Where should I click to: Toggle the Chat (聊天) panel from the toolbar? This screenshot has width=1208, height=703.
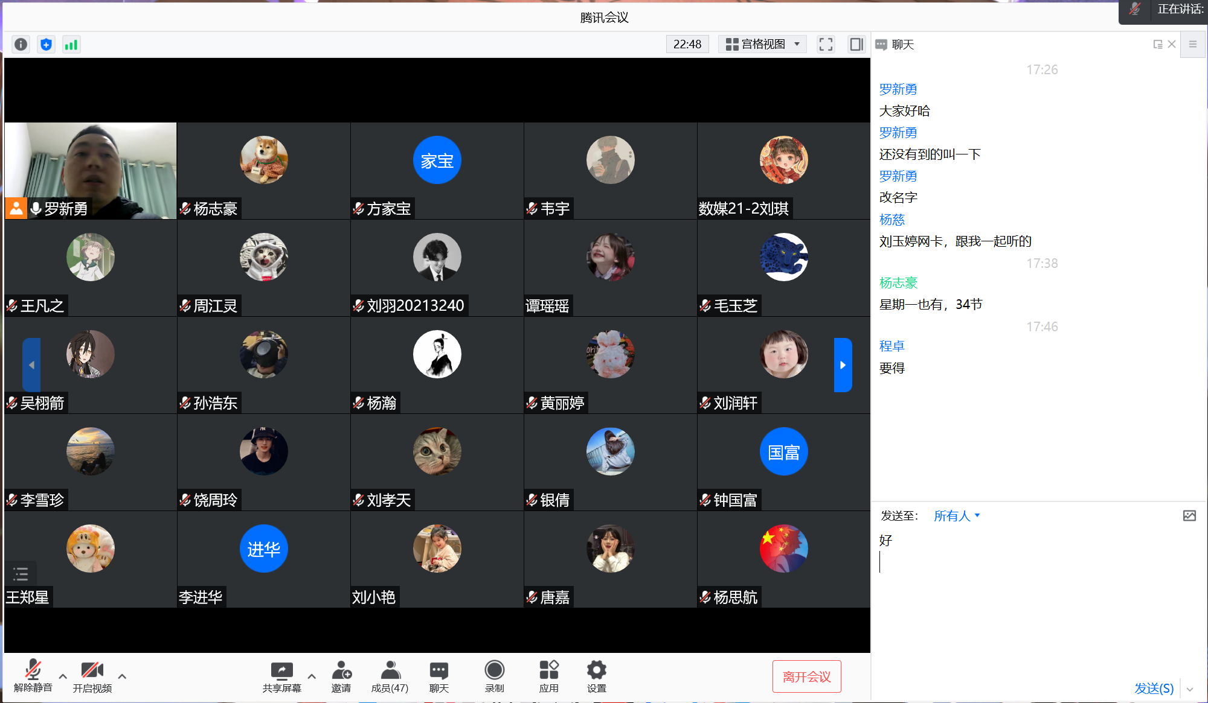(x=439, y=676)
